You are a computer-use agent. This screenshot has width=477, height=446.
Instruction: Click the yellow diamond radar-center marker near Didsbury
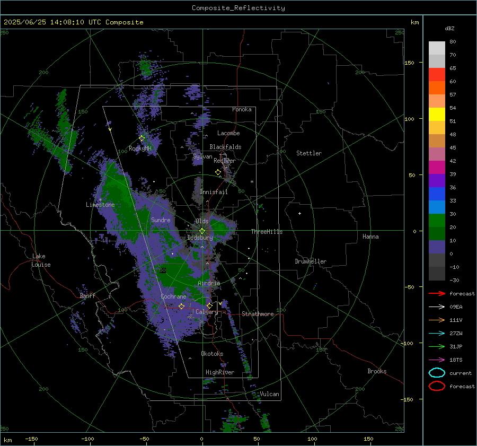(x=202, y=231)
